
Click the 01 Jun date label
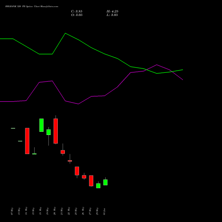tap(104, 211)
